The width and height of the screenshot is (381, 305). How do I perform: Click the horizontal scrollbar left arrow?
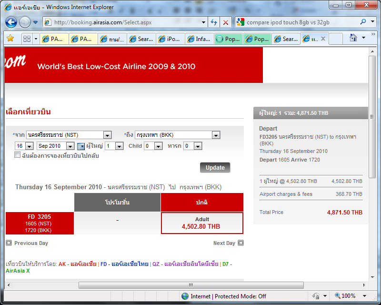[x=9, y=285]
